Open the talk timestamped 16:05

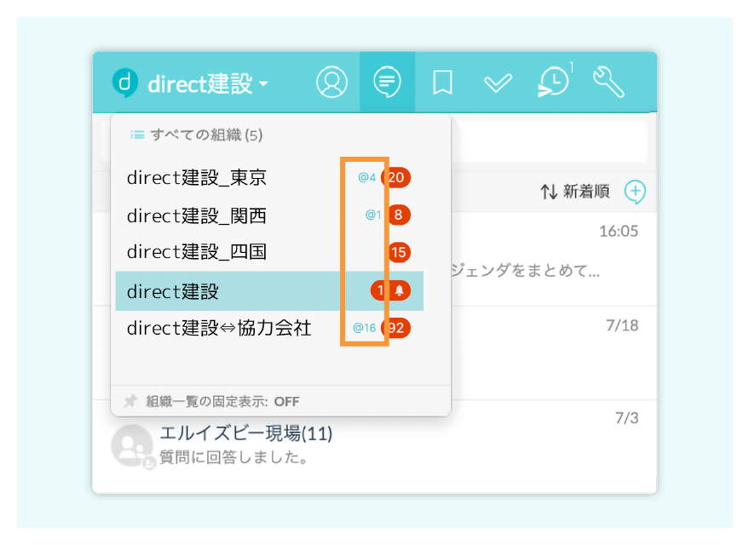[x=554, y=259]
